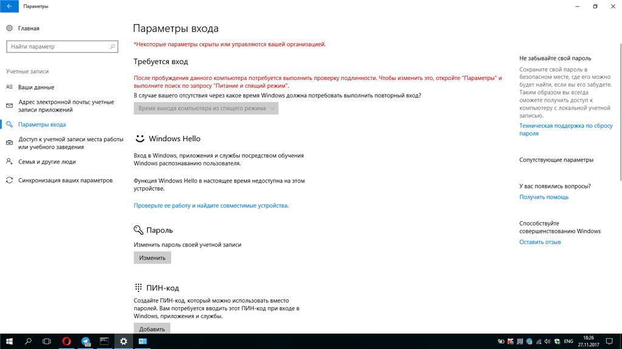Open Opera browser from the taskbar
The height and width of the screenshot is (349, 622).
click(66, 341)
